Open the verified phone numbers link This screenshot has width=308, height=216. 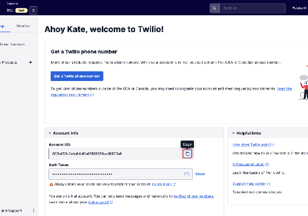pyautogui.click(x=193, y=196)
